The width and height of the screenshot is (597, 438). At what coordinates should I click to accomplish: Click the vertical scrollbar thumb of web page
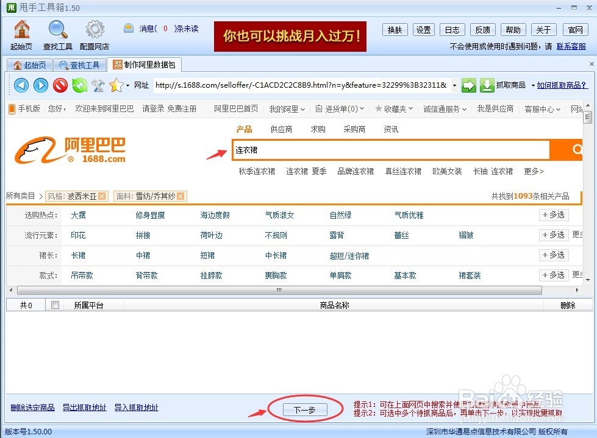tap(588, 117)
